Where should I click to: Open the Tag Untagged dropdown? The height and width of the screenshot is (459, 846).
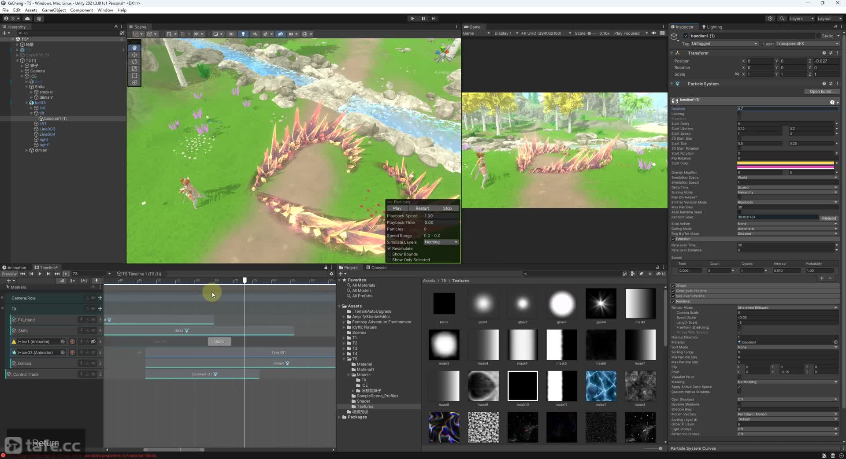click(724, 44)
